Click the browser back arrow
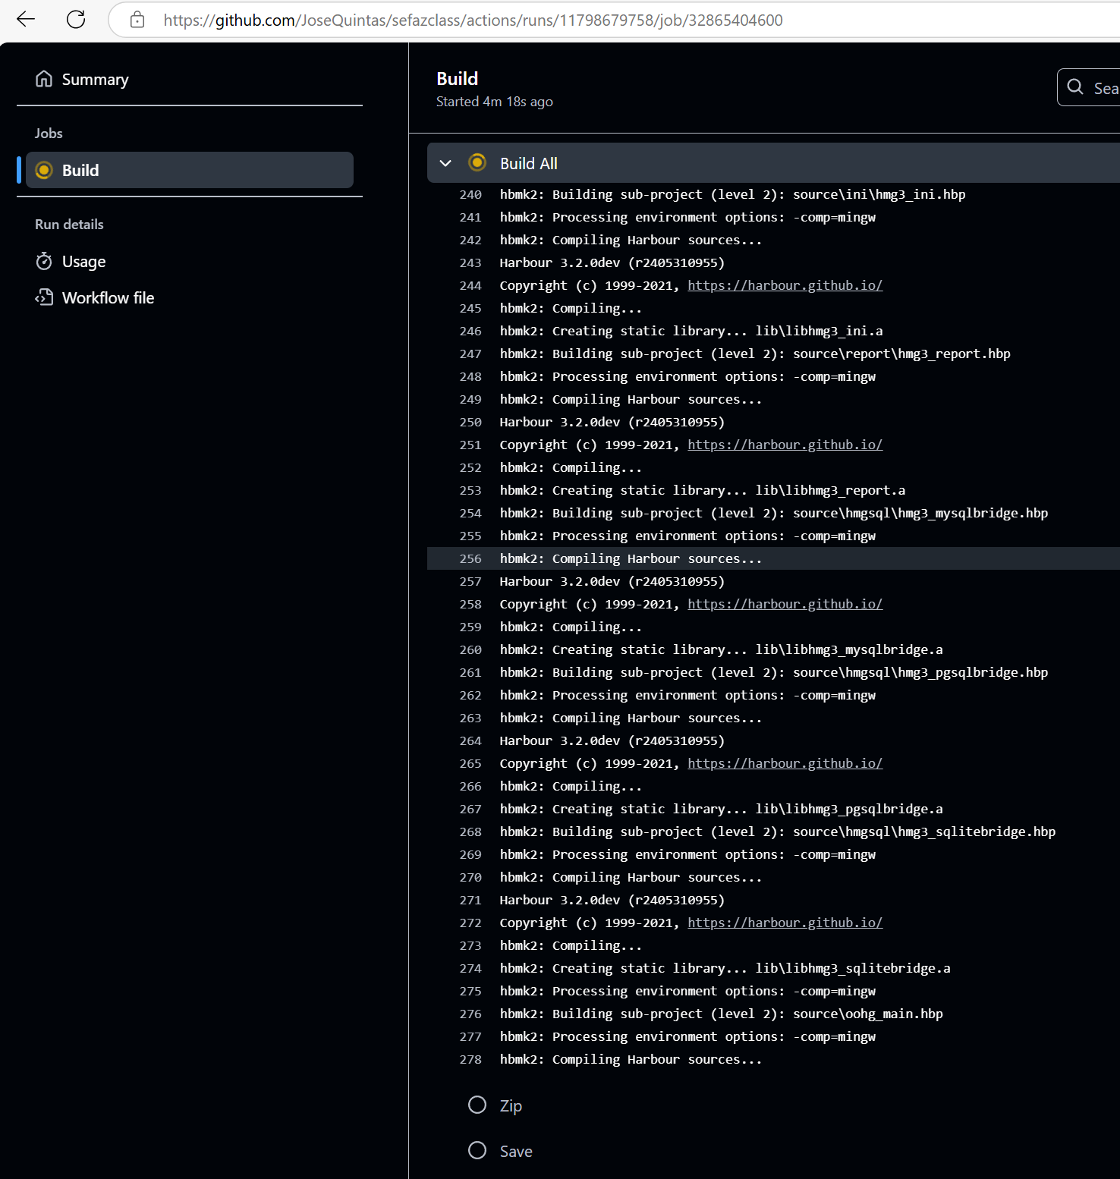 tap(26, 20)
